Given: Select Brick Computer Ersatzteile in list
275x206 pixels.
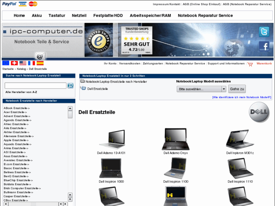Looking at the screenshot, I should (22, 188).
